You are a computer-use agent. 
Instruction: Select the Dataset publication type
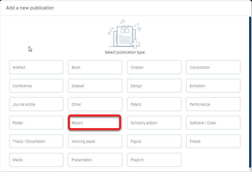(x=95, y=86)
